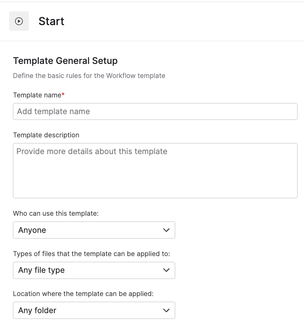The width and height of the screenshot is (304, 328).
Task: Click the 'Types of files' label text
Action: pos(92,254)
